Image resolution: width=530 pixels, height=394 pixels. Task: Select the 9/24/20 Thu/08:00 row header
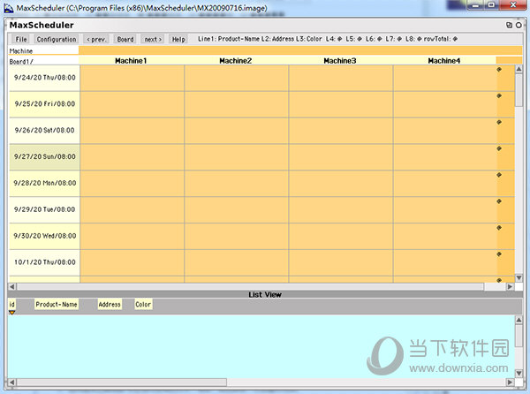(44, 78)
